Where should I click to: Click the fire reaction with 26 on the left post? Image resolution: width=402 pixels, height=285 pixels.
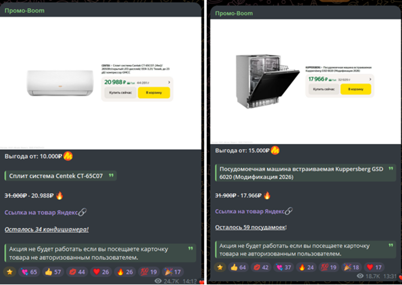pyautogui.click(x=125, y=272)
